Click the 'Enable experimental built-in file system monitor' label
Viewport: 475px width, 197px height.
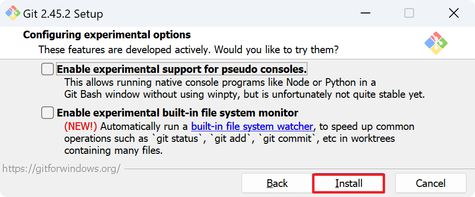(177, 113)
